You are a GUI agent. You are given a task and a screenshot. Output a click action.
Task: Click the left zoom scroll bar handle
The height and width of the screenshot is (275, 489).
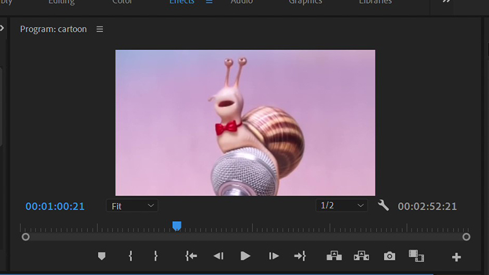pyautogui.click(x=26, y=237)
